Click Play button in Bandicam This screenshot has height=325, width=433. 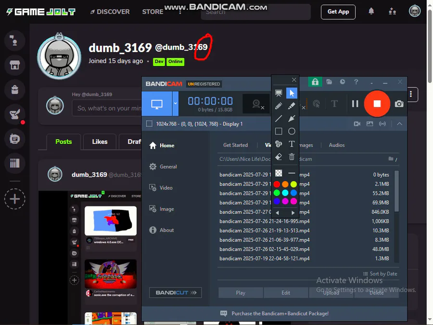[241, 293]
